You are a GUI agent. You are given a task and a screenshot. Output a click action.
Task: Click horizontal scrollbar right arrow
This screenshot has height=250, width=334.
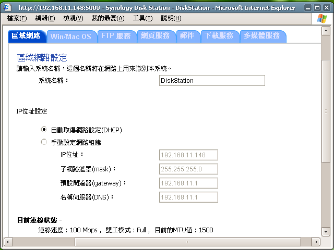pyautogui.click(x=316, y=242)
